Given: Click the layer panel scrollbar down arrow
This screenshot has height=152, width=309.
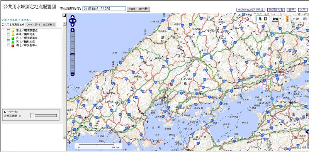Looking at the screenshot, I should point(65,137).
